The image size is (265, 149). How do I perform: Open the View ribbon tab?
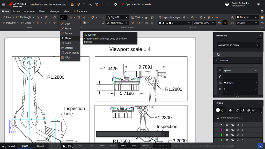pos(66,11)
